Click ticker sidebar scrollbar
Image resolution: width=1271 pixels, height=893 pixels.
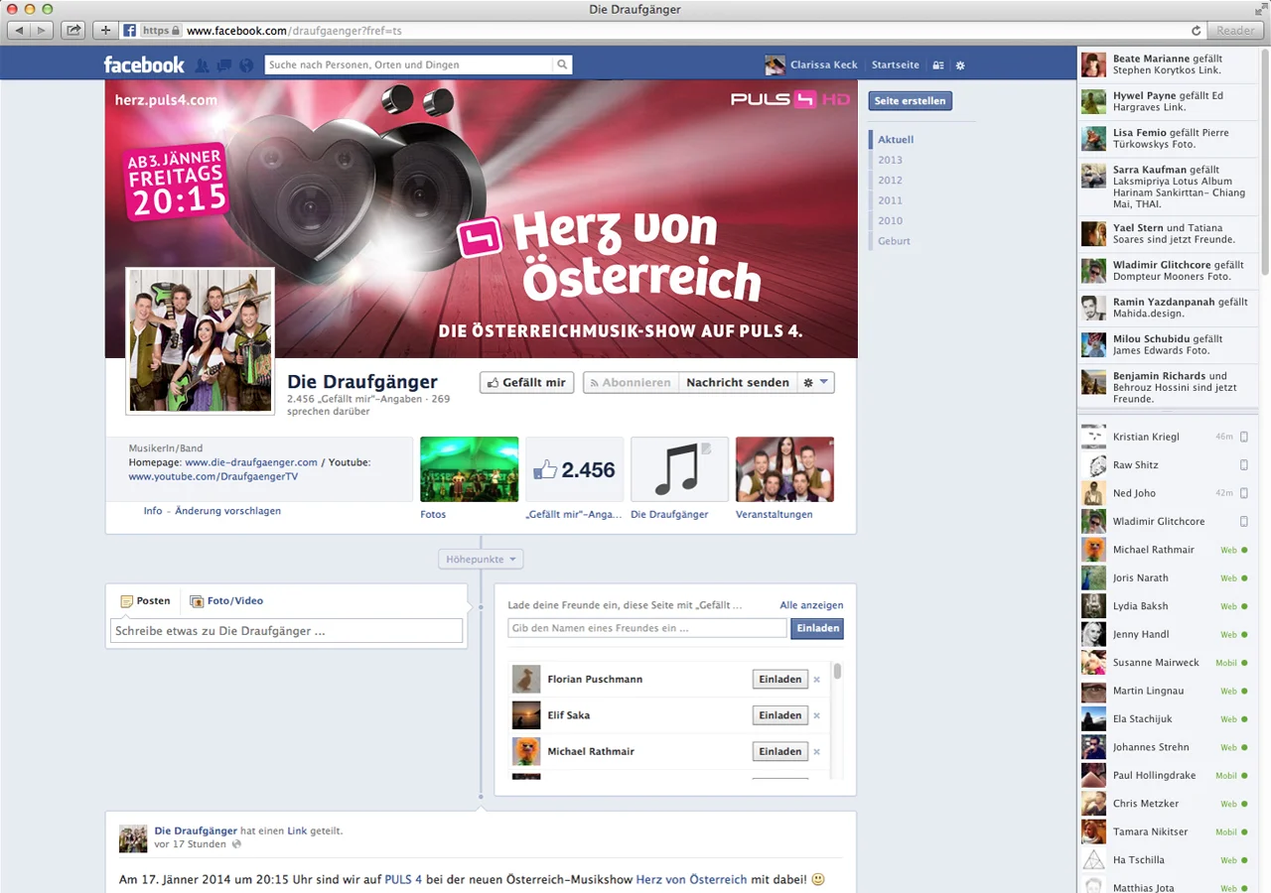[x=1265, y=164]
